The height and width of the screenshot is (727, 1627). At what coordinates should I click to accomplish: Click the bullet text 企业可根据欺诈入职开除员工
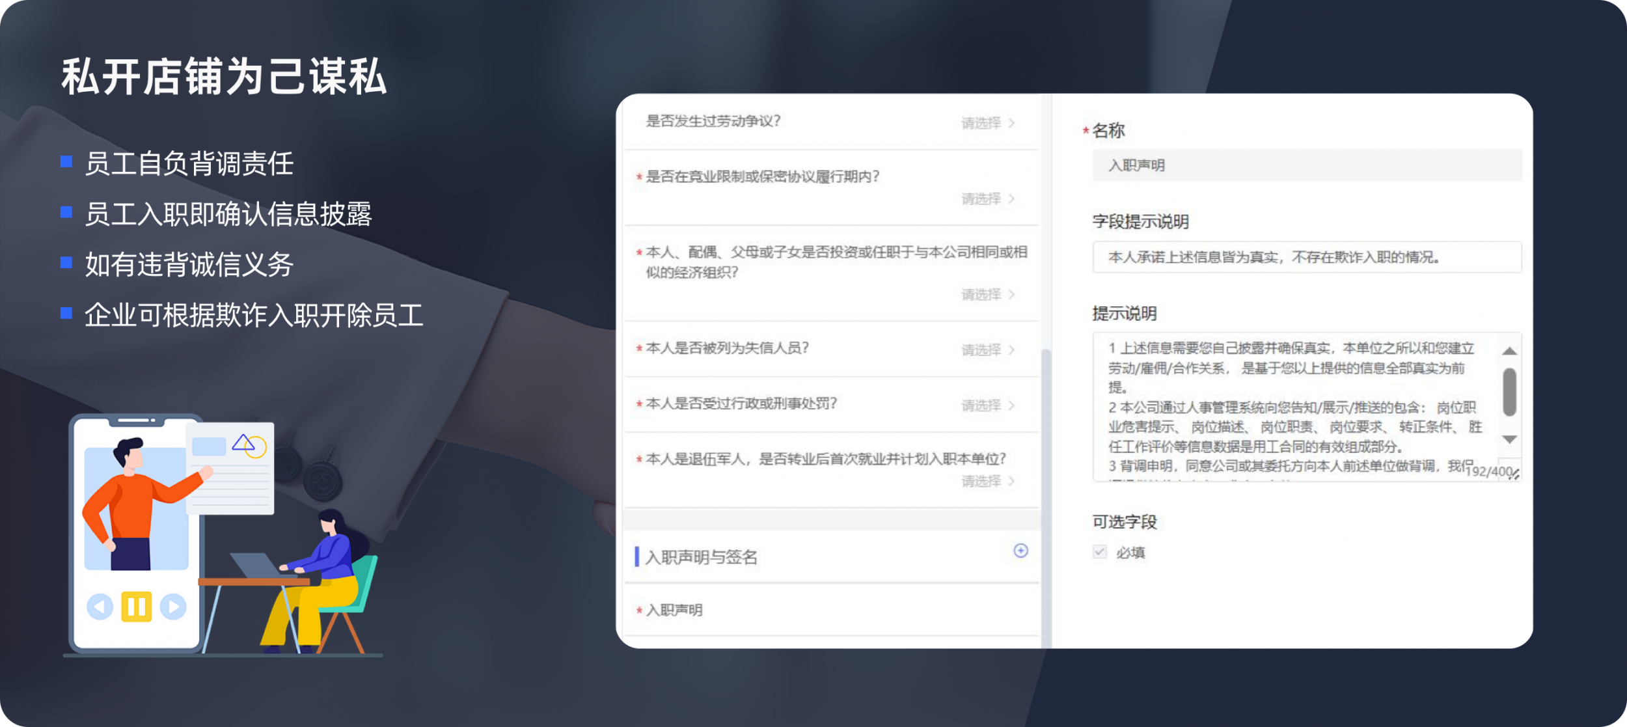[x=254, y=316]
